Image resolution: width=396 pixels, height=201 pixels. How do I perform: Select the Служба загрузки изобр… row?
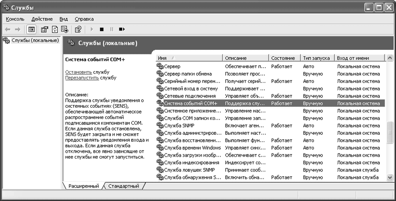270,155
